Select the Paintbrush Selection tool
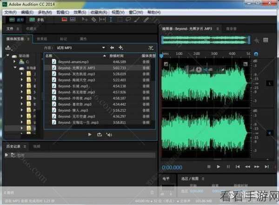 (x=137, y=20)
